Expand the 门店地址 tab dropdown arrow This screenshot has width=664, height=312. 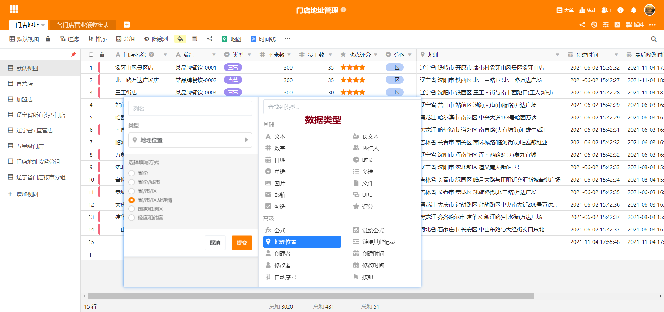coord(43,25)
